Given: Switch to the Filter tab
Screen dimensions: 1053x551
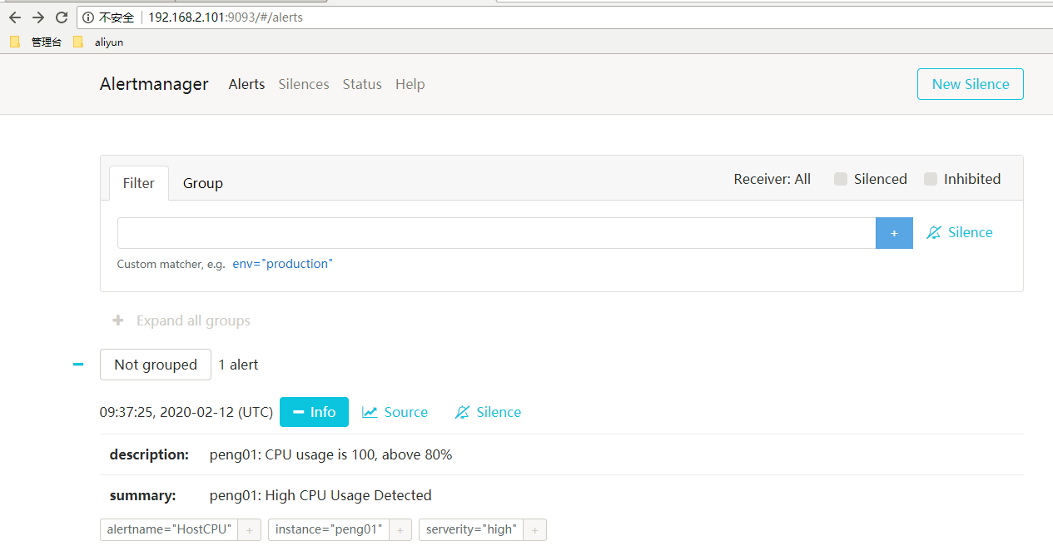Looking at the screenshot, I should coord(139,183).
